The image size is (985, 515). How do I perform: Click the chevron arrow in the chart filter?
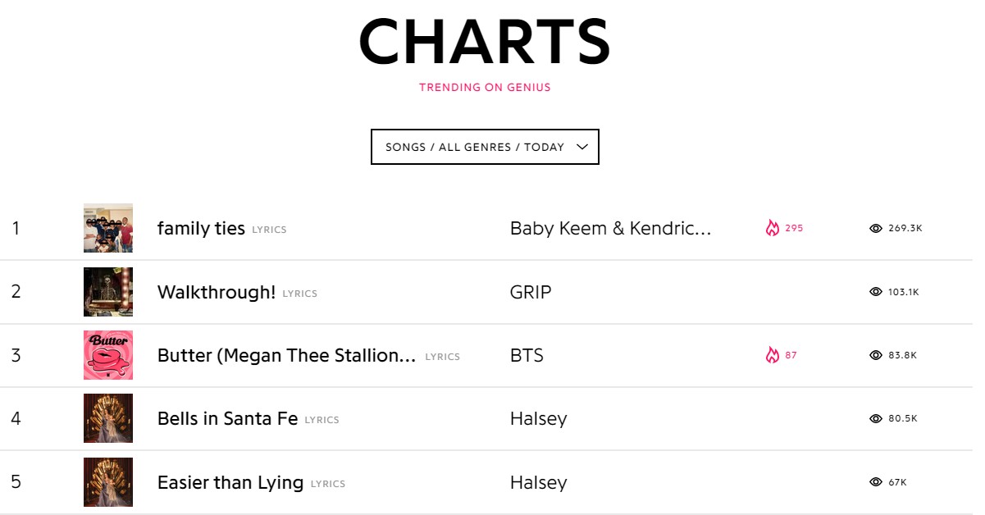click(x=582, y=147)
